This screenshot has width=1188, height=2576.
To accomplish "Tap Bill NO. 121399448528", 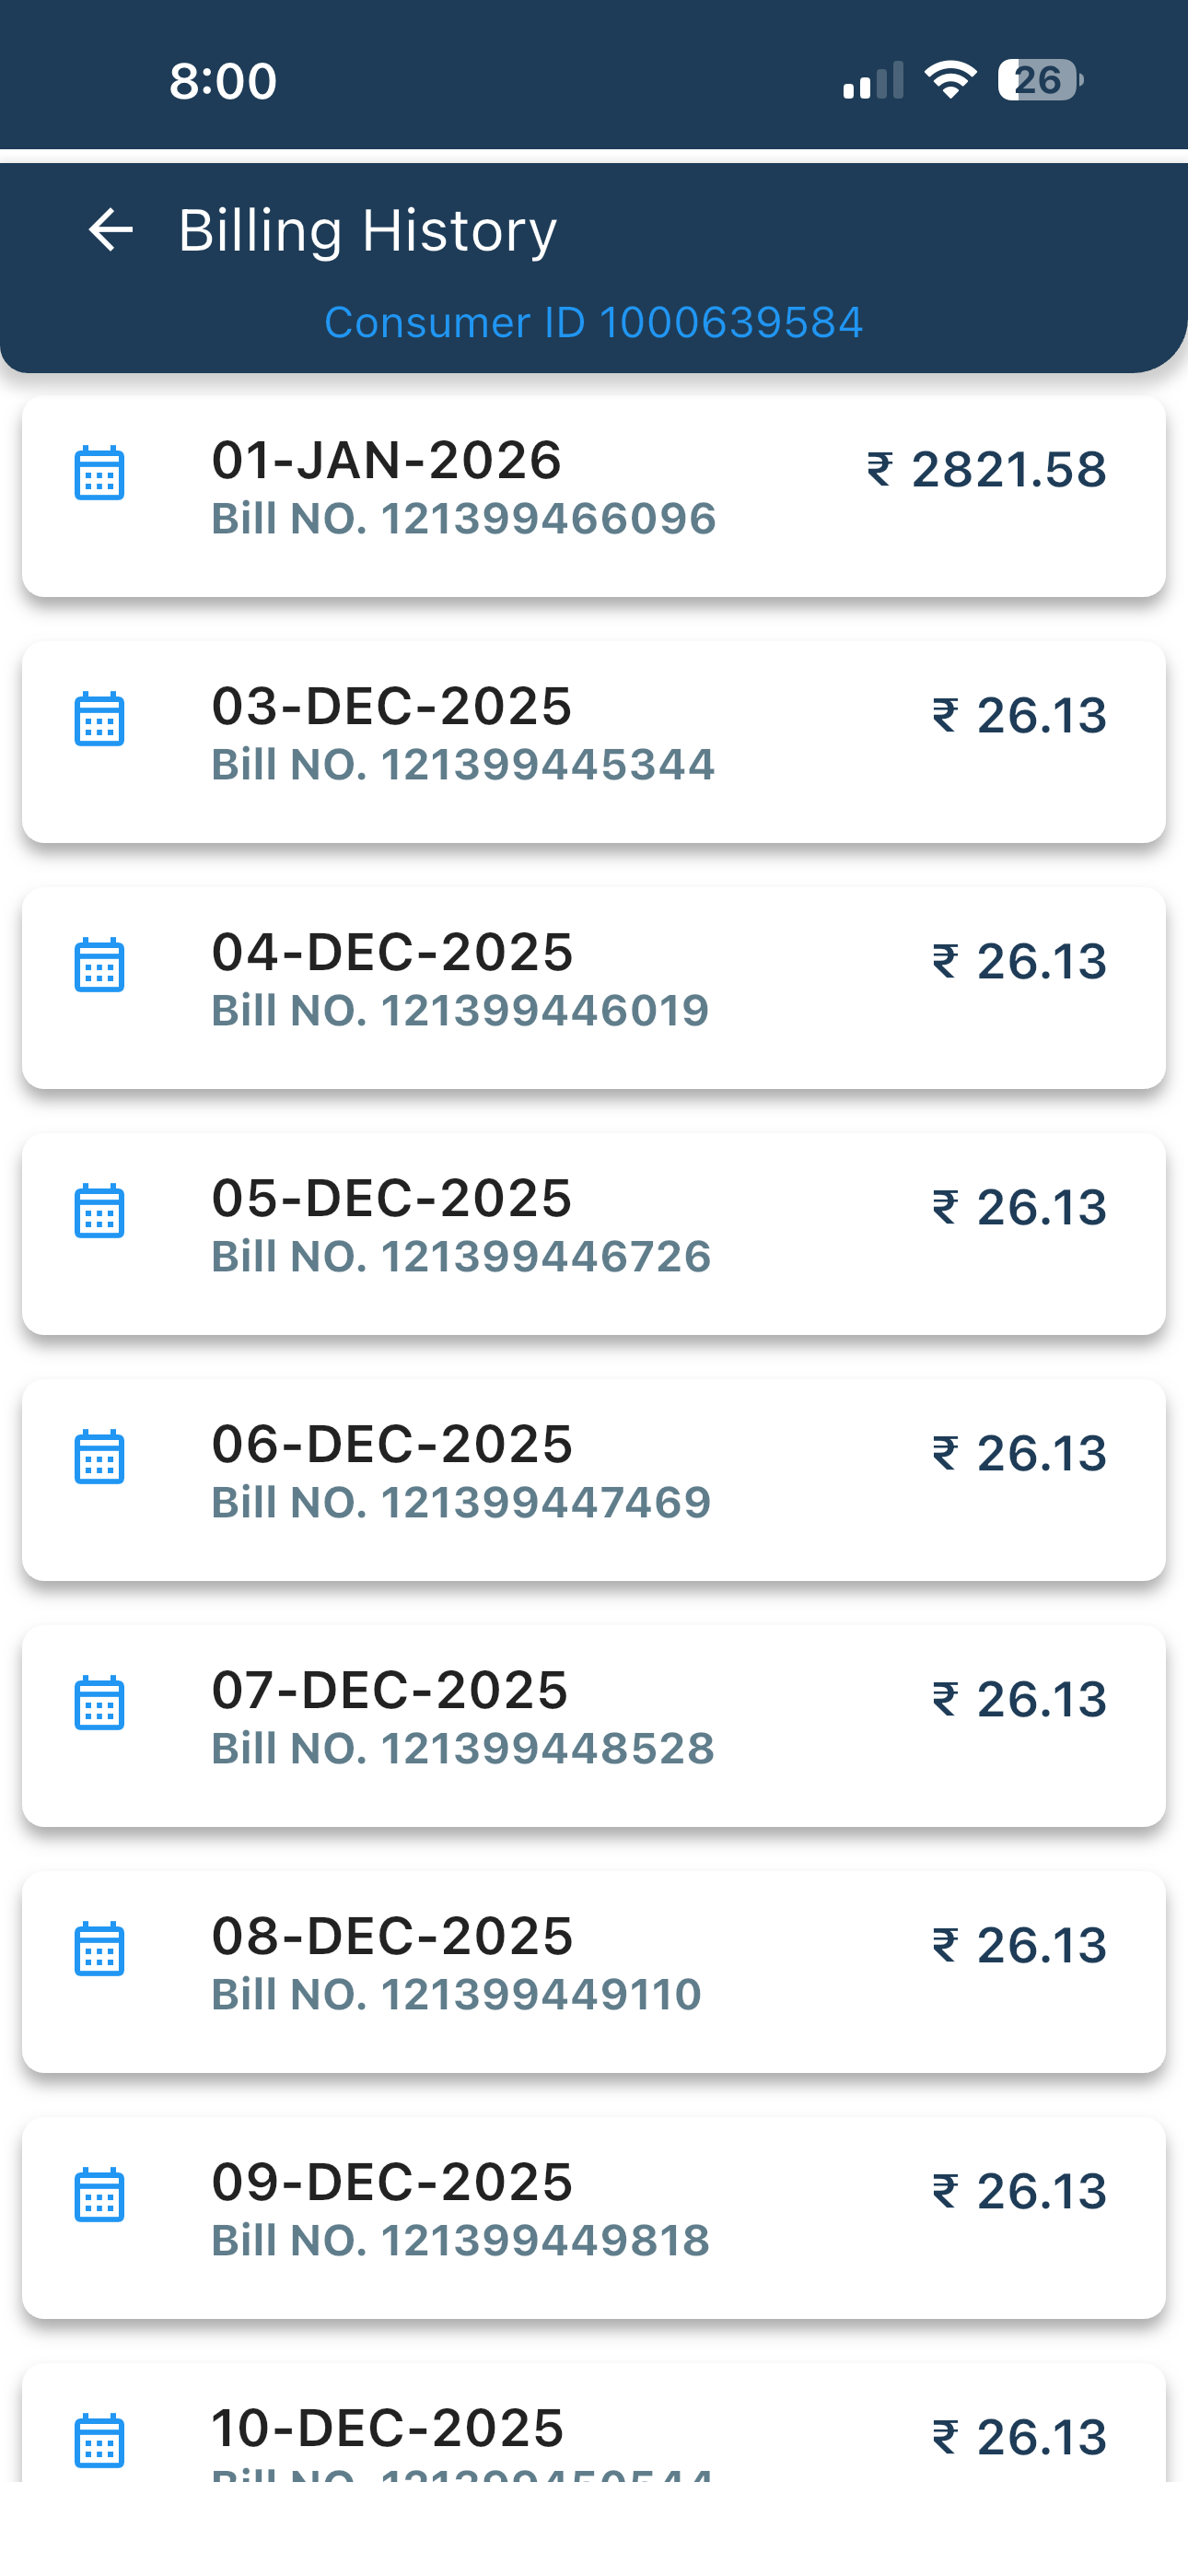I will (463, 1748).
